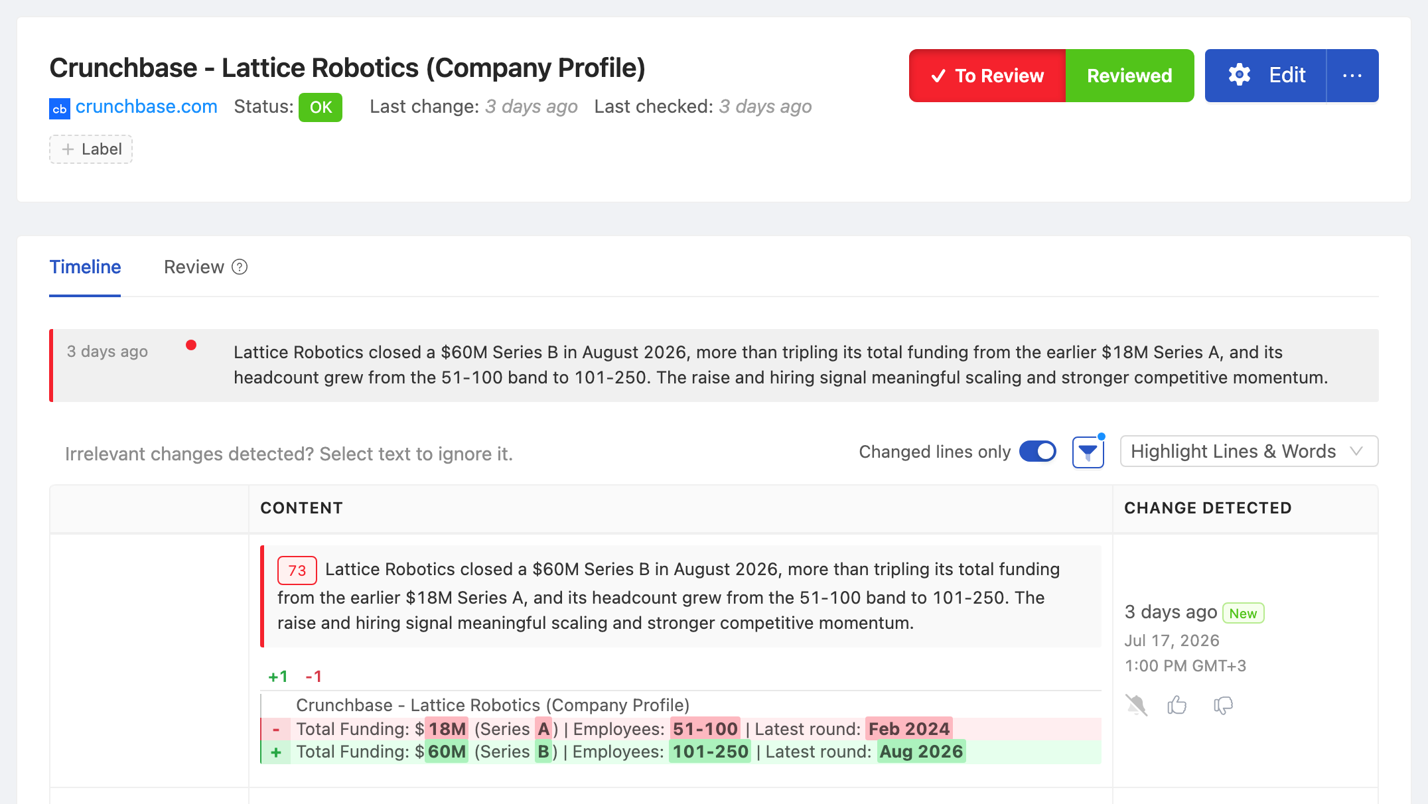The width and height of the screenshot is (1428, 804).
Task: Switch to the Timeline tab
Action: [85, 267]
